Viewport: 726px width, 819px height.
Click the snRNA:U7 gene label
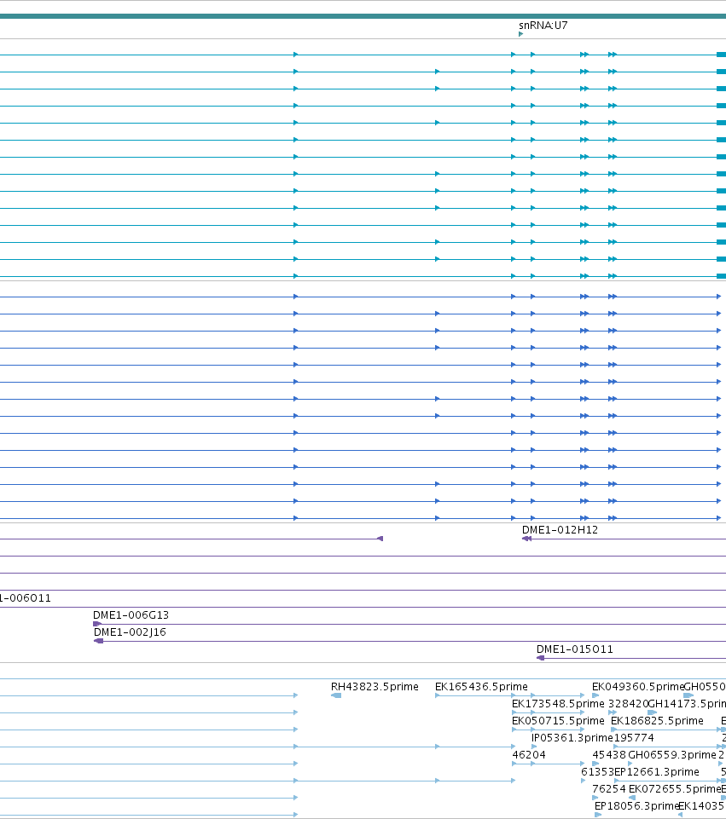click(x=543, y=26)
